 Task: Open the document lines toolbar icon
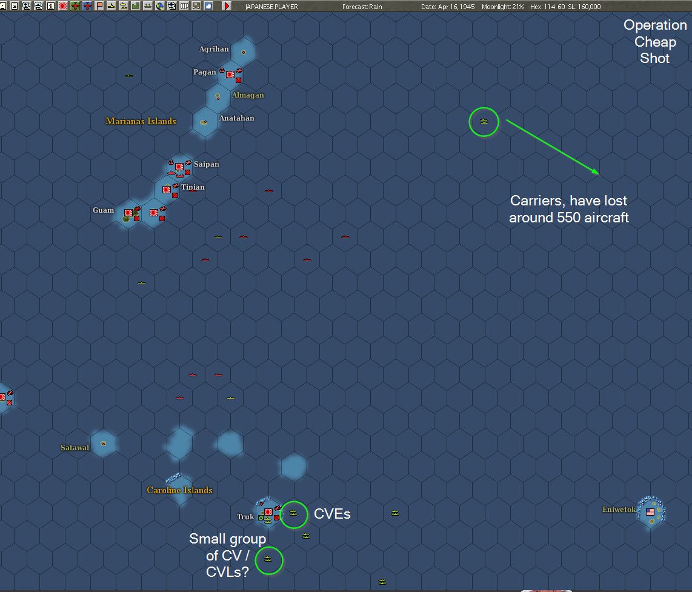15,6
